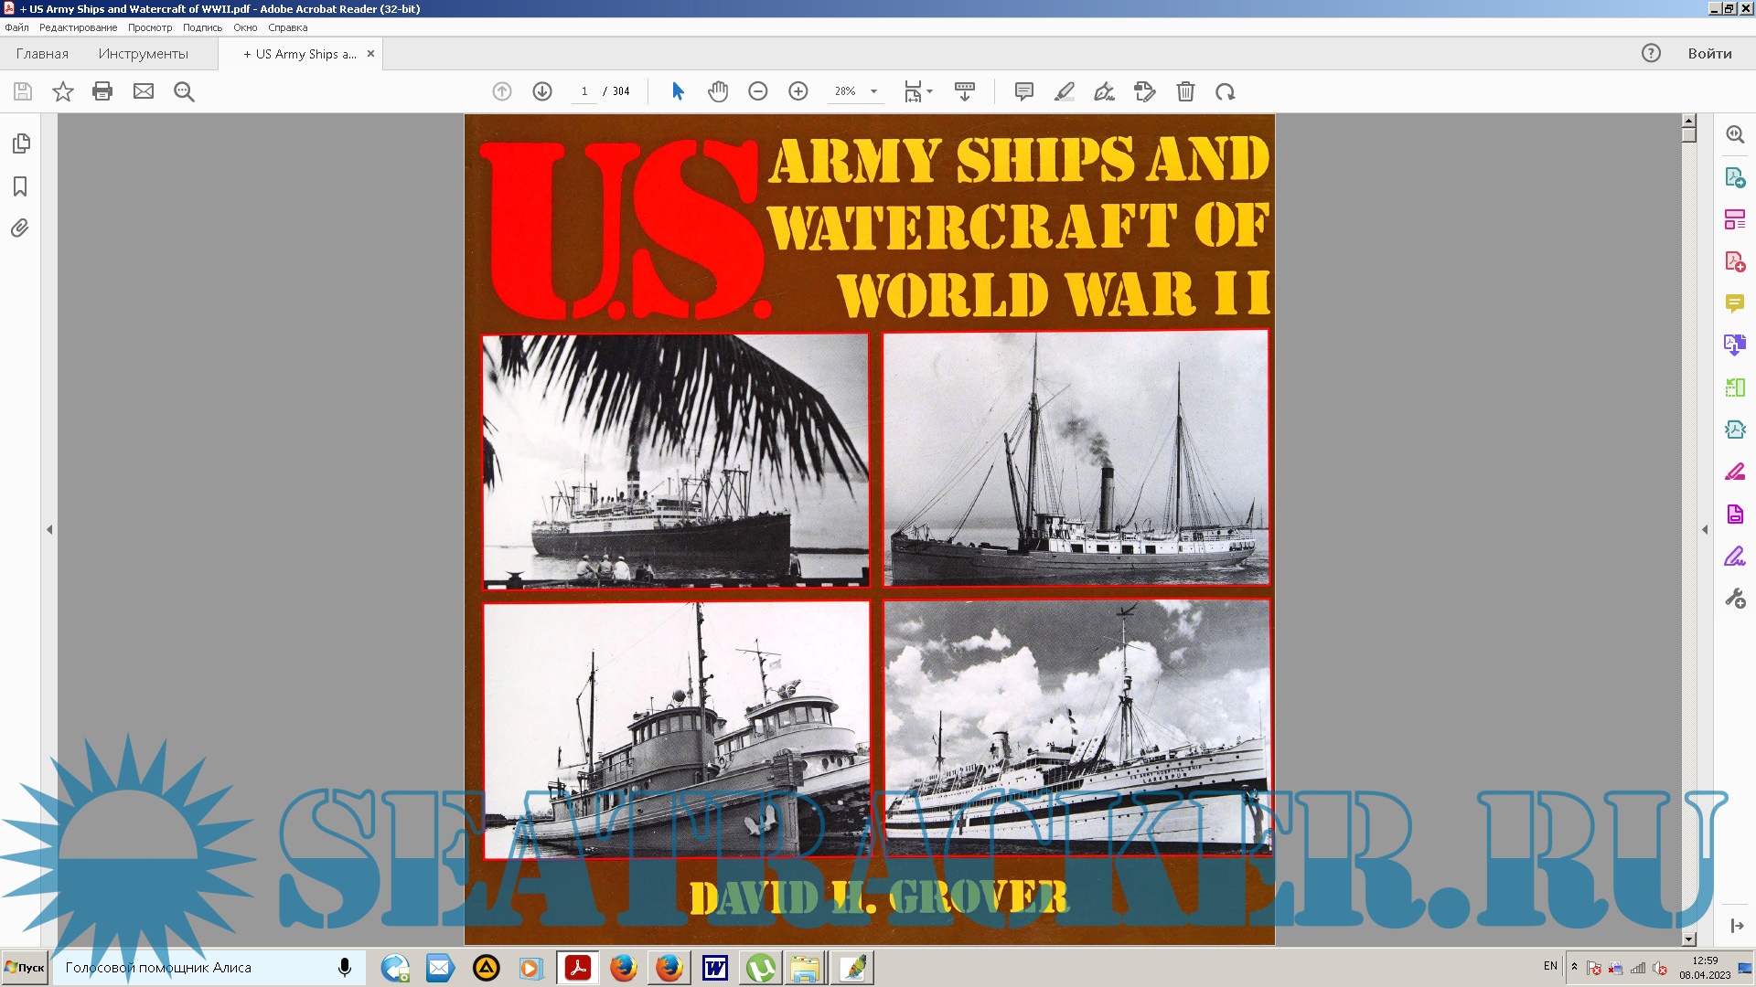Open the Bookmarks panel in sidebar
Screen dimensions: 1756x987
coord(20,186)
